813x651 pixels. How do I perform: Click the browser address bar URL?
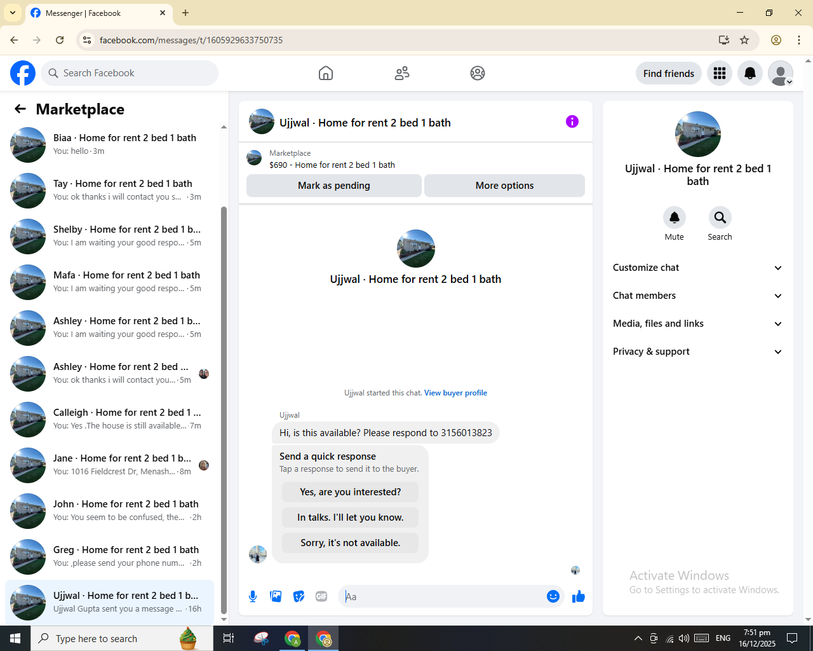[191, 40]
